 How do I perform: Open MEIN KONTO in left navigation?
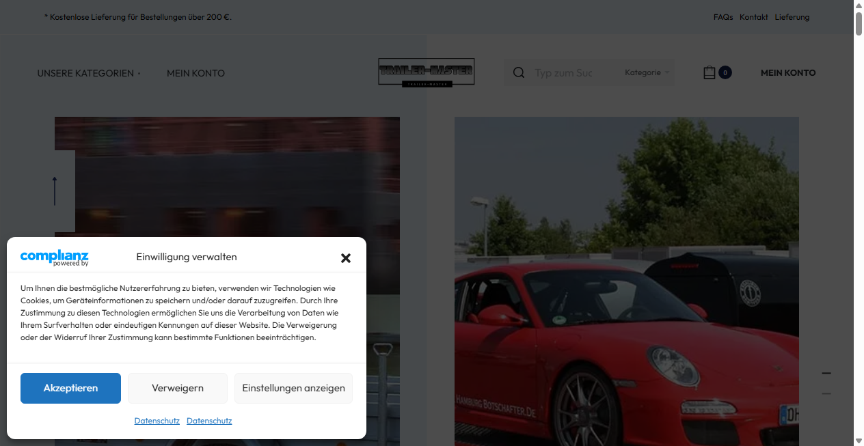pos(195,73)
